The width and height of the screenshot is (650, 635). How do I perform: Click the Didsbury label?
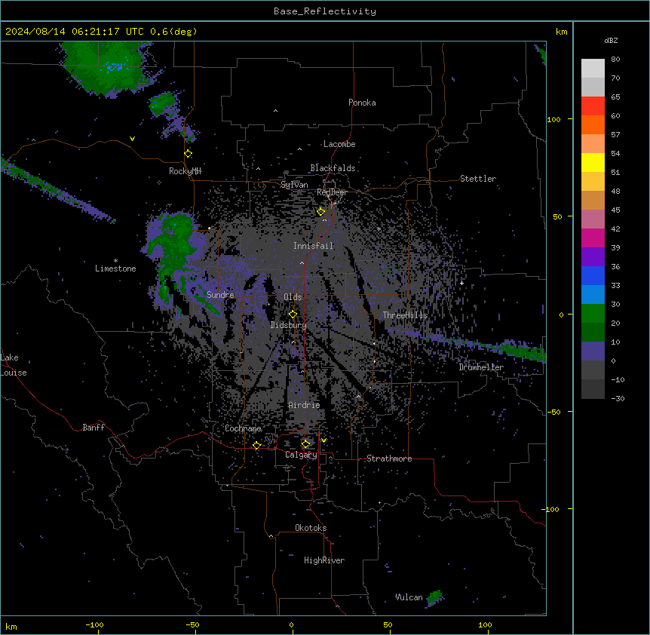point(289,325)
